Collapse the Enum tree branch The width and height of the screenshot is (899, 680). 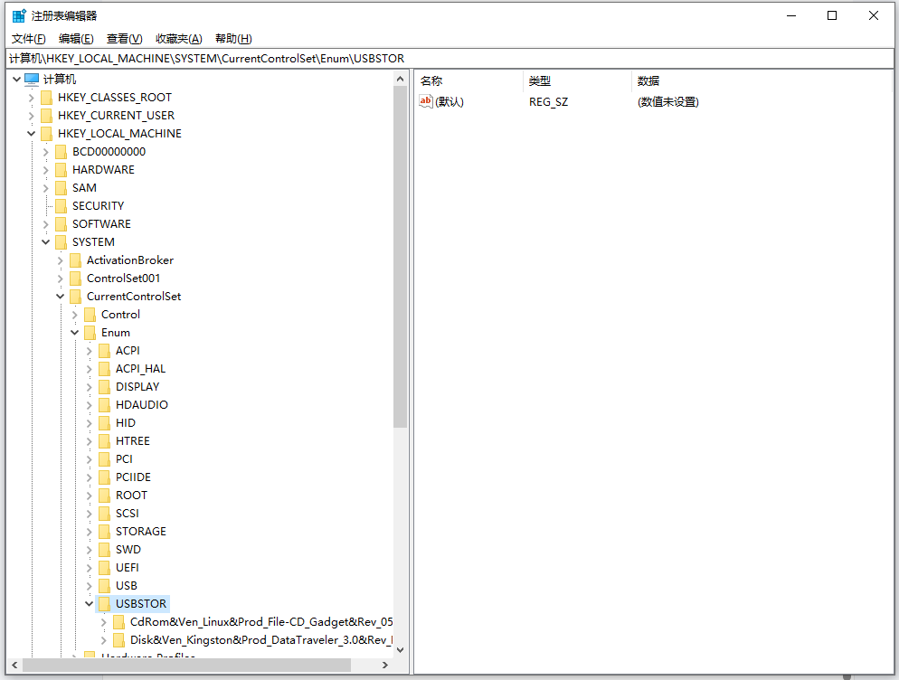[75, 333]
